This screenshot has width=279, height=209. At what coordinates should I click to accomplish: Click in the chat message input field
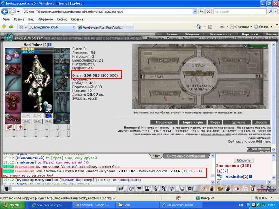[64, 188]
